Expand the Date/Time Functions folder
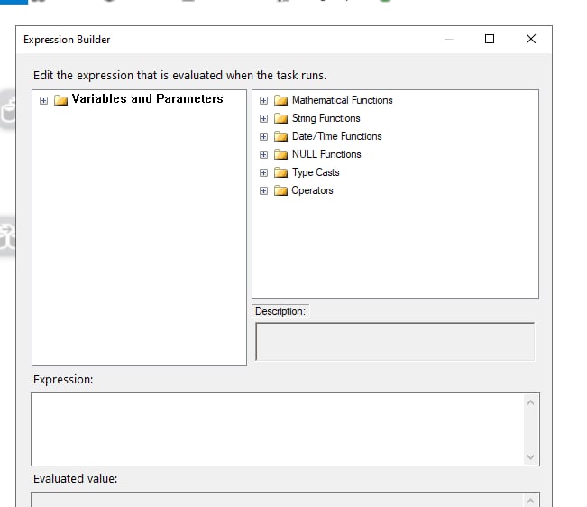 [263, 136]
